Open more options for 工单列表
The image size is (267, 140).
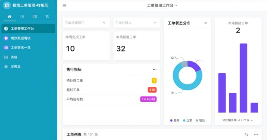(x=256, y=134)
